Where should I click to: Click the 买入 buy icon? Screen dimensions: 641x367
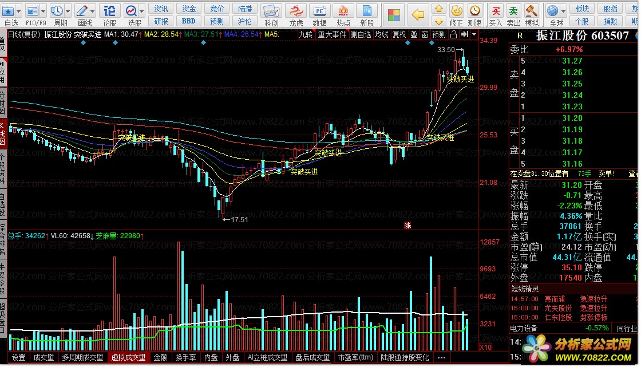coord(496,11)
